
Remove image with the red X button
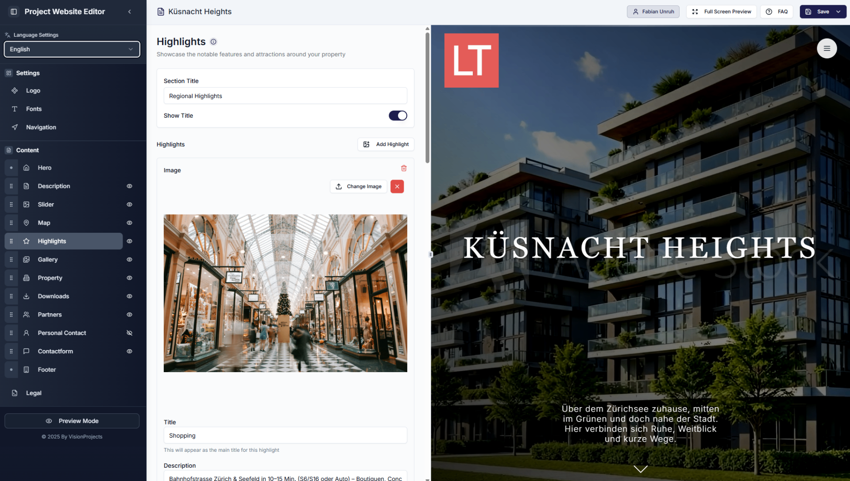tap(397, 186)
